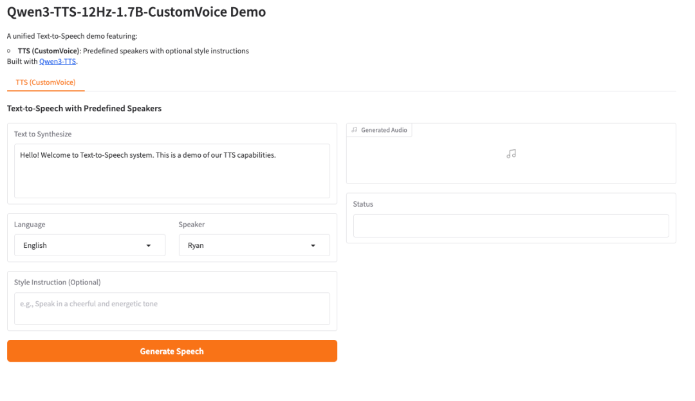The width and height of the screenshot is (695, 401).
Task: Click the Speaker field label
Action: click(192, 224)
